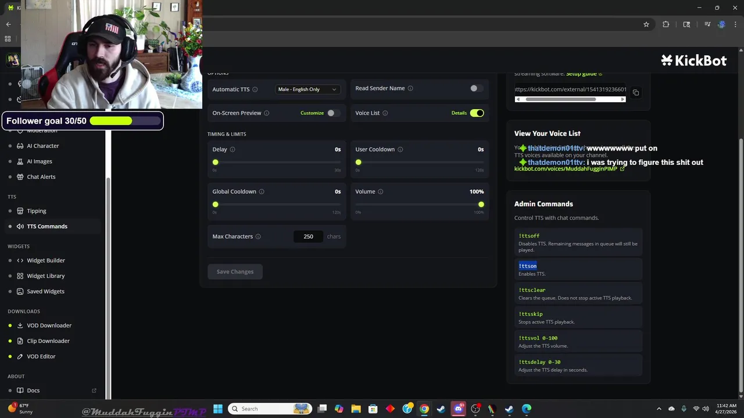
Task: Open the VOD Editor page
Action: 41,356
